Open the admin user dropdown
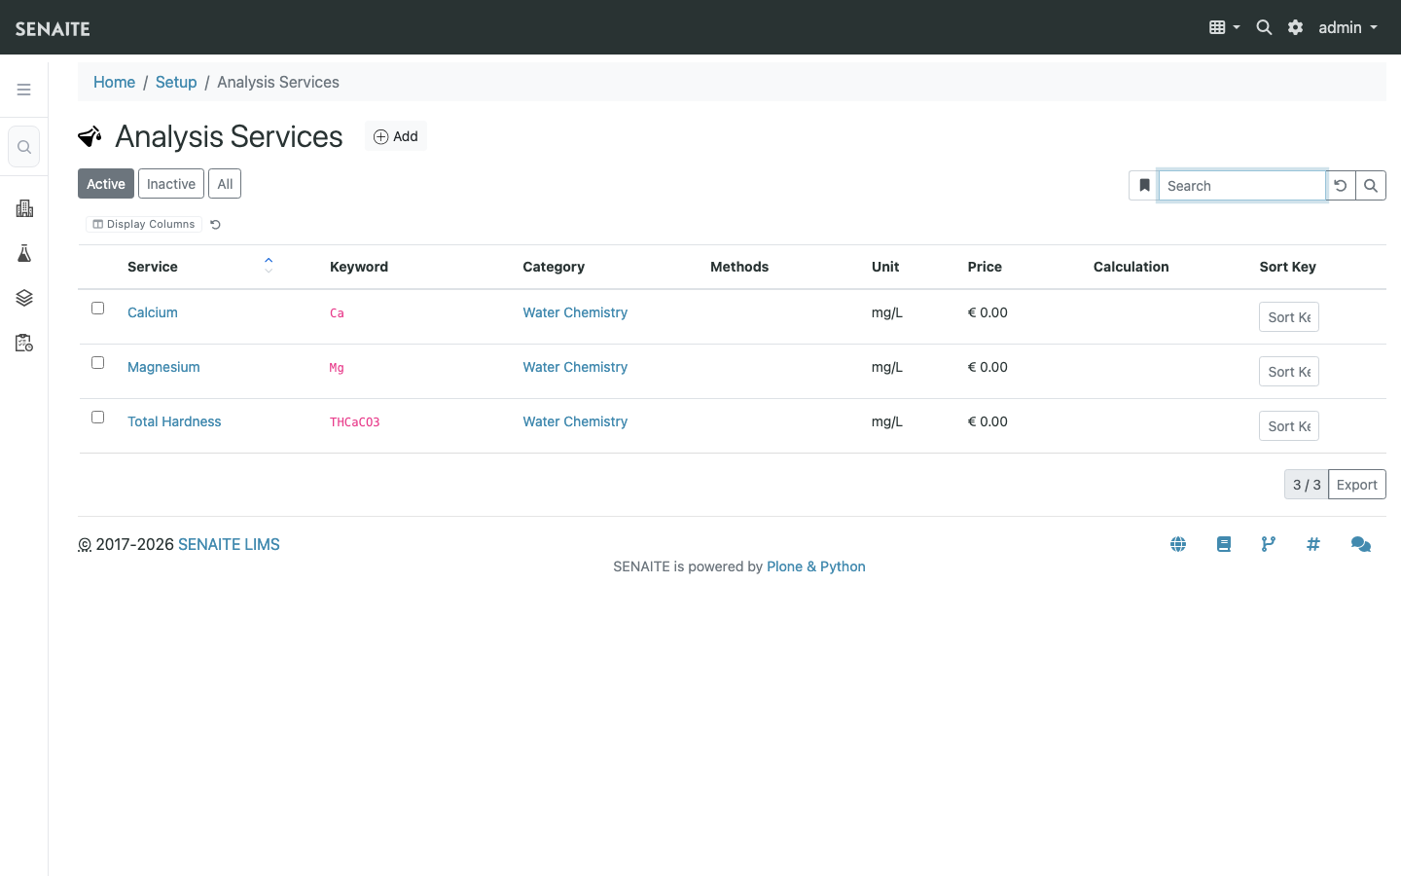 pos(1347,27)
